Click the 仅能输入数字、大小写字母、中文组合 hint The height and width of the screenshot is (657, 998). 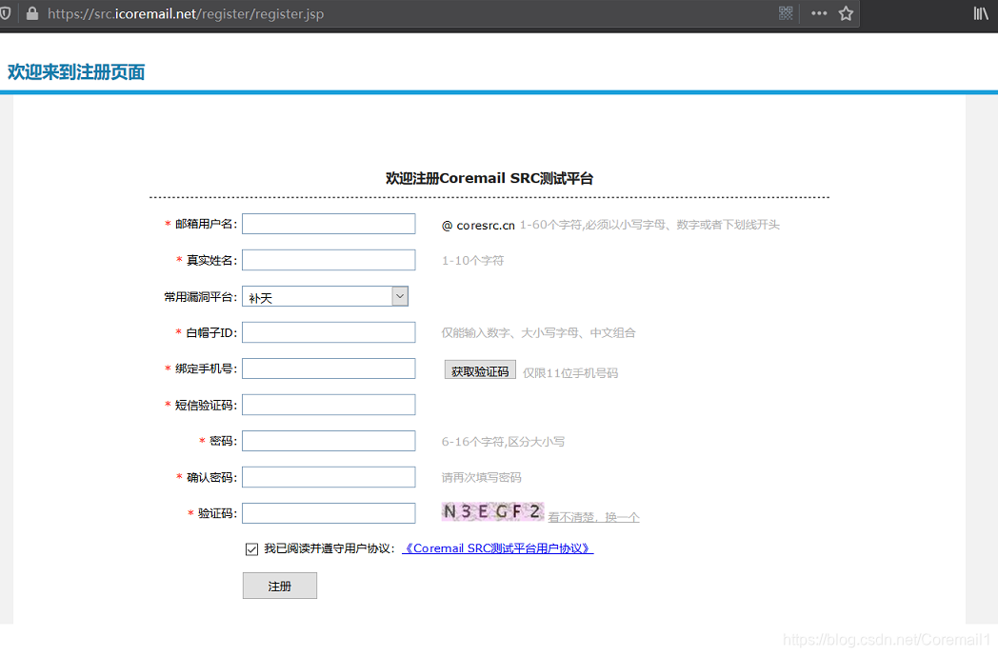(x=538, y=332)
